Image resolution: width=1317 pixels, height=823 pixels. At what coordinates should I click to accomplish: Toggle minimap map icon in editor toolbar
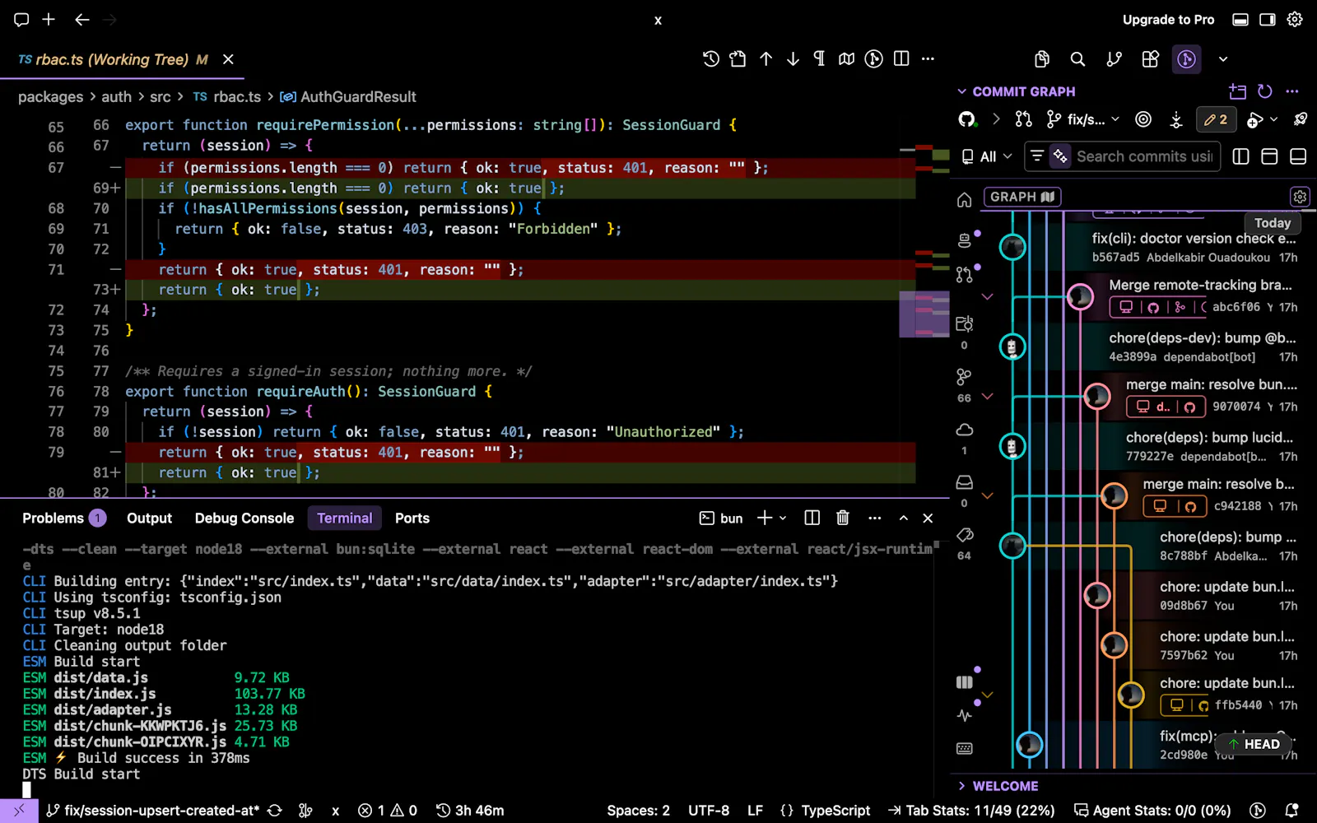tap(846, 58)
